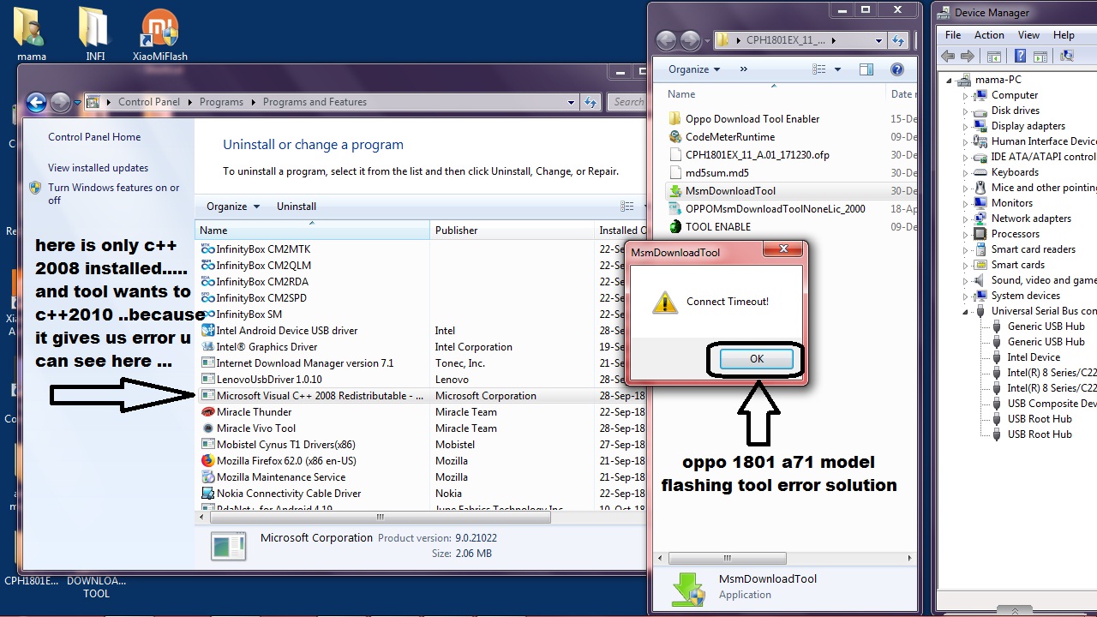Click the Uninstall toolbar button
1097x617 pixels.
(297, 207)
